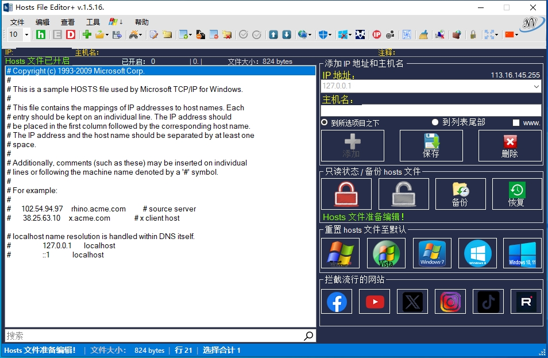
Task: Open the font size 10 dropdown
Action: [x=26, y=34]
